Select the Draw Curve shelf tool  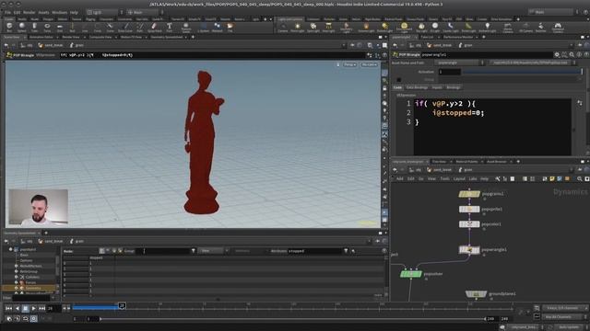125,27
